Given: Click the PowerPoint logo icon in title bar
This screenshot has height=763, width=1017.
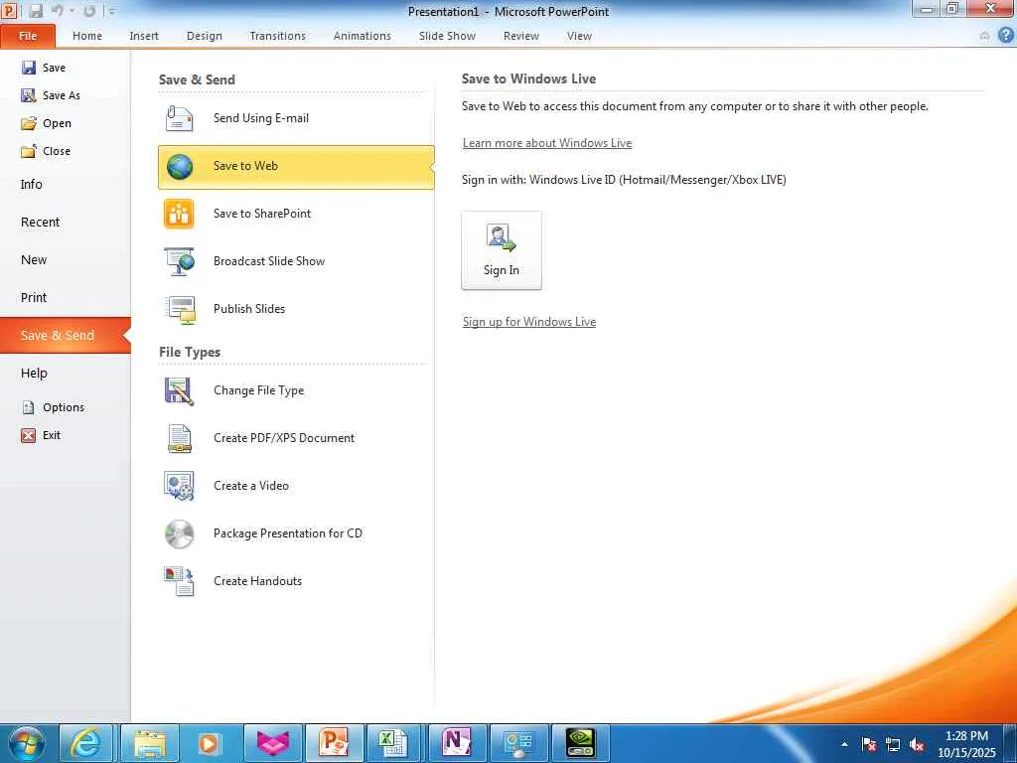Looking at the screenshot, I should click(x=9, y=10).
